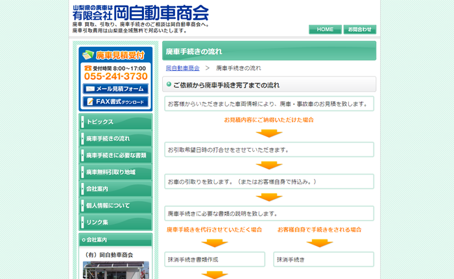This screenshot has width=454, height=279.
Task: Click 会社案内 panel header in sidebar
Action: point(115,240)
